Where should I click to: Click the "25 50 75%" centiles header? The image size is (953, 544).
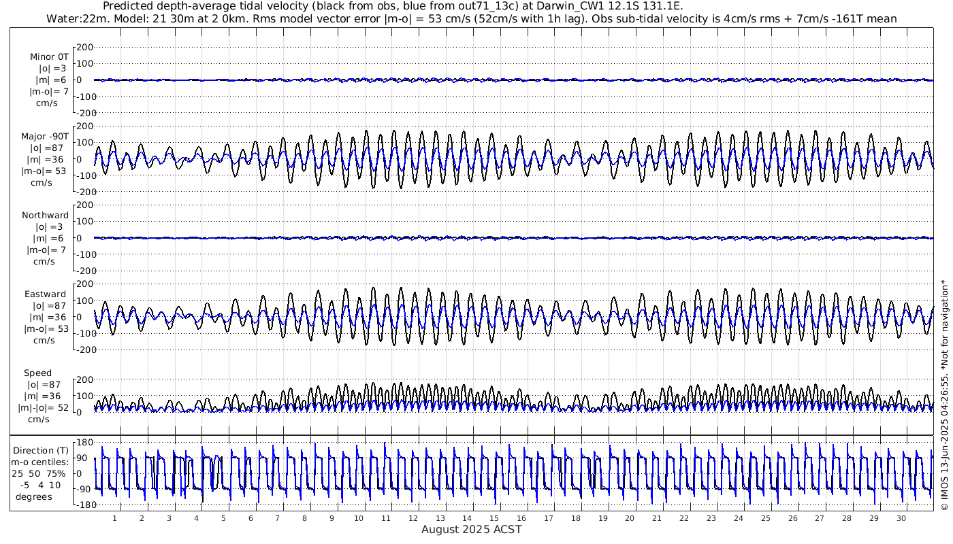(38, 473)
